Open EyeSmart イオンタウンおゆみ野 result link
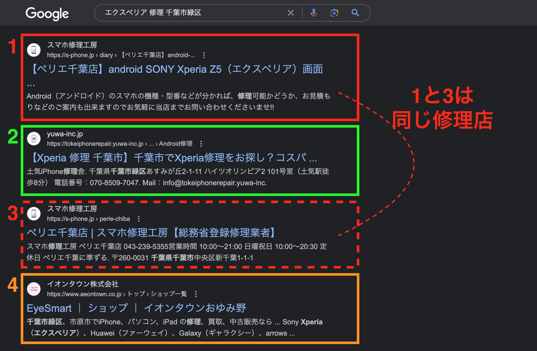The width and height of the screenshot is (537, 351). coord(136,308)
